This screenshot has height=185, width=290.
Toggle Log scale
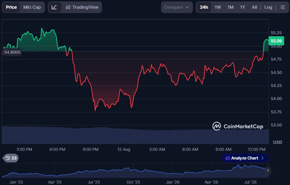[268, 7]
